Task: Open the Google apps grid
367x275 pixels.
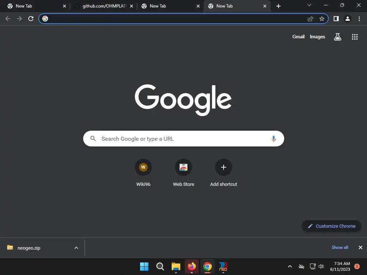Action: tap(355, 37)
